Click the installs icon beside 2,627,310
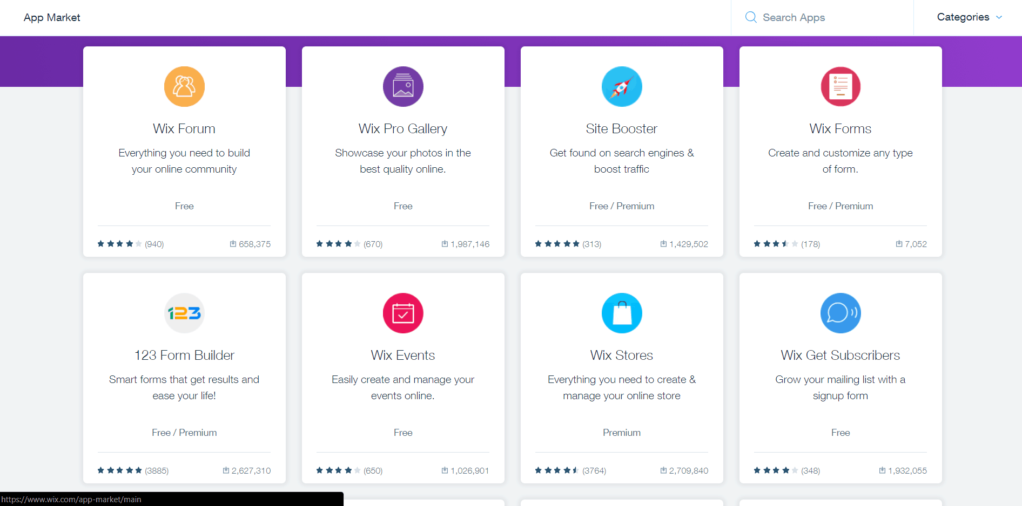Image resolution: width=1022 pixels, height=506 pixels. point(226,470)
